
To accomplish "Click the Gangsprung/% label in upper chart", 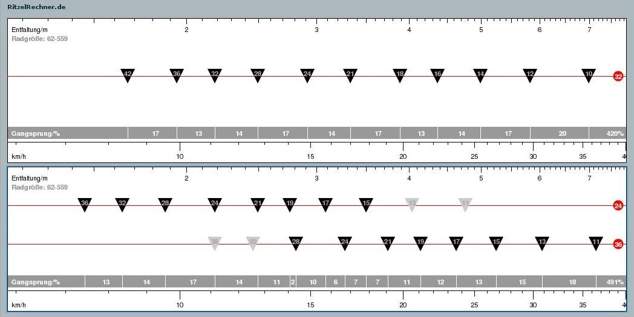I will tap(36, 133).
